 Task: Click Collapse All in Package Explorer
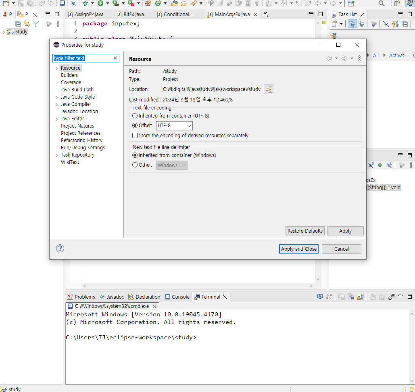[x=18, y=24]
